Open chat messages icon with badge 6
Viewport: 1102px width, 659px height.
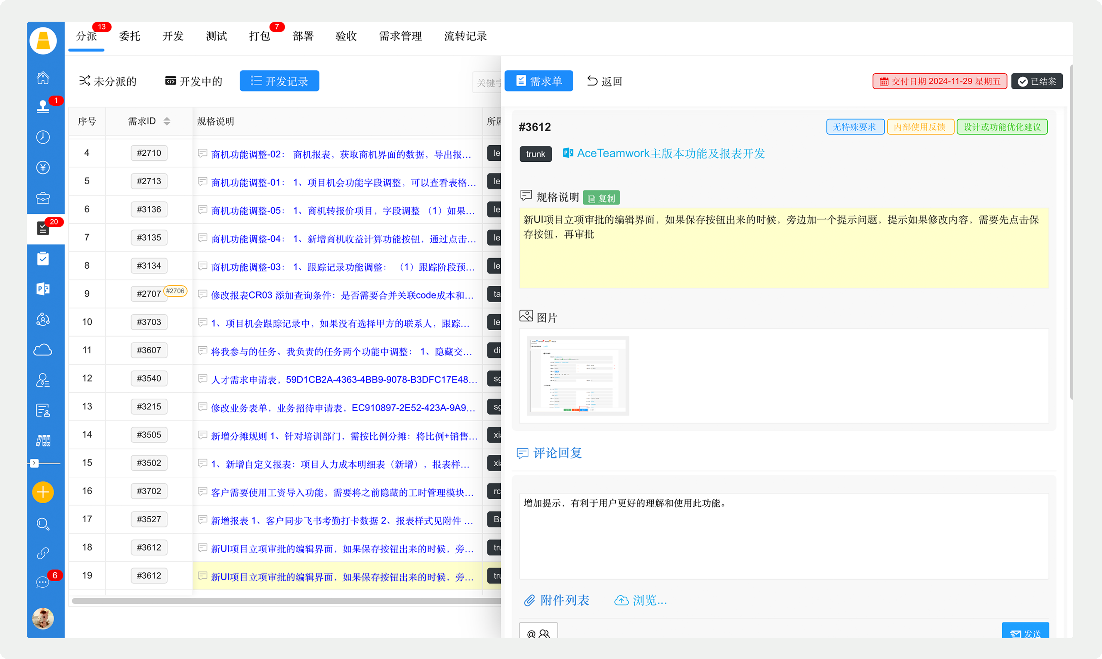43,582
